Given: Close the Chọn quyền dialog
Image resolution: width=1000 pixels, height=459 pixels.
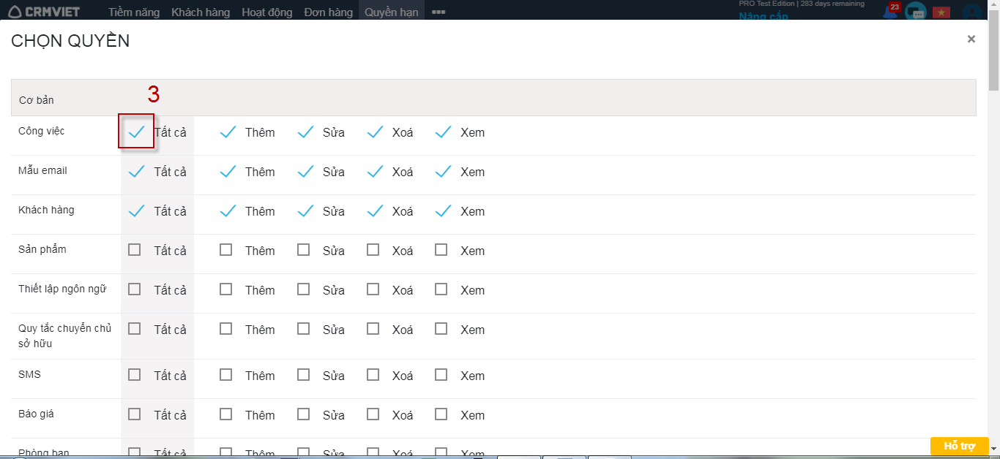Looking at the screenshot, I should (971, 39).
